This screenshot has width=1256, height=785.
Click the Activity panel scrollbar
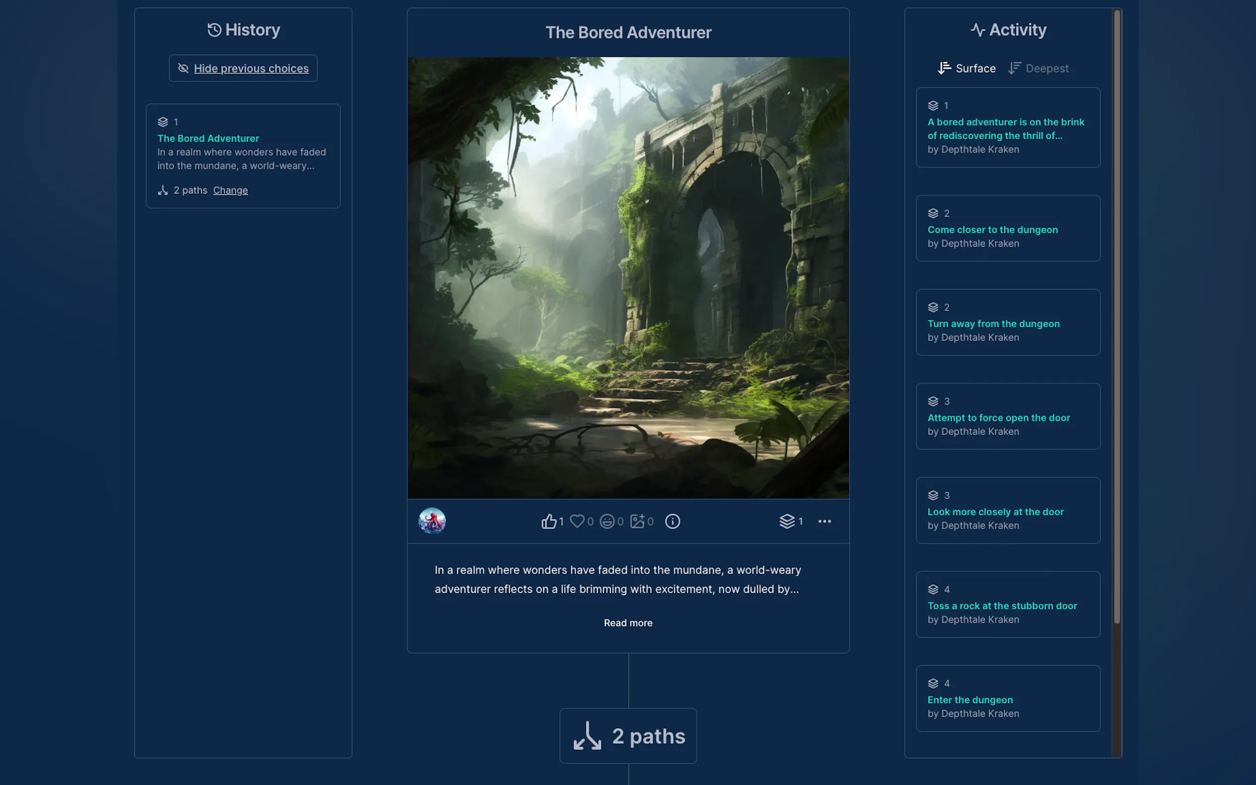pos(1117,311)
